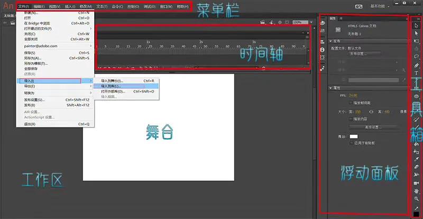Collapse the 发布 section triangle
Viewport: 423px width, 219px height.
pyautogui.click(x=330, y=41)
